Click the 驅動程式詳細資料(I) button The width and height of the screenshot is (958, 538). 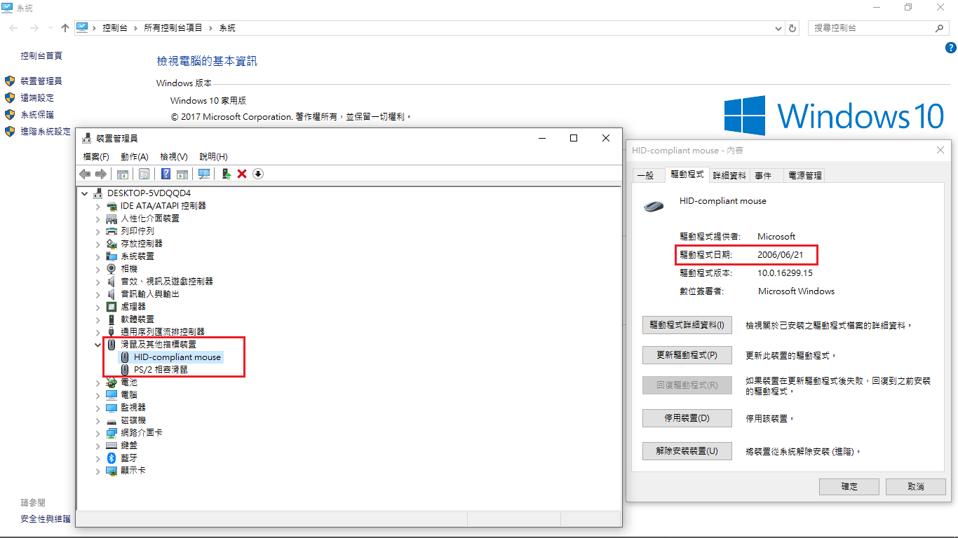pyautogui.click(x=687, y=325)
